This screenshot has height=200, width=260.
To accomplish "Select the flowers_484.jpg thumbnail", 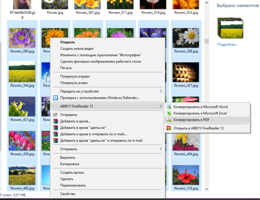I will point(185,142).
